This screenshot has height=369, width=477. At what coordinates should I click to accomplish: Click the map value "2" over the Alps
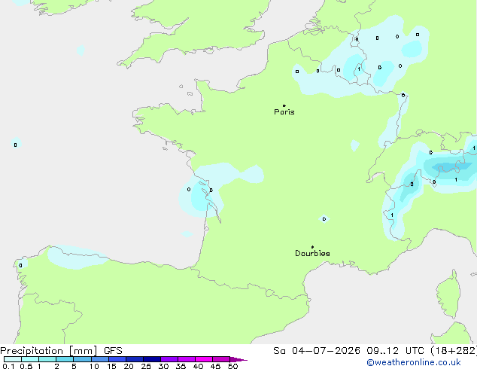pos(412,184)
